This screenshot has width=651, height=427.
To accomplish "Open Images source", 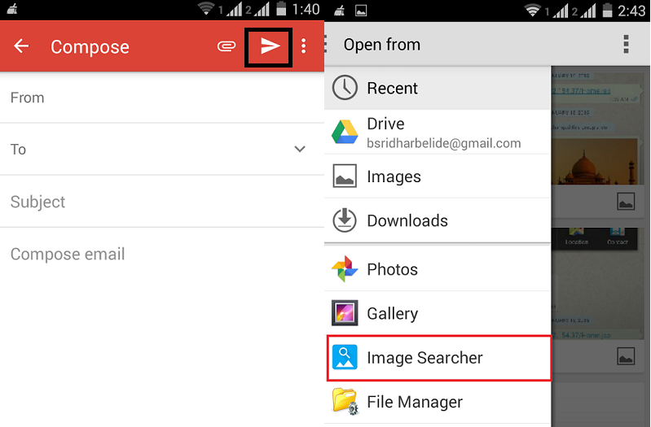I will 438,176.
